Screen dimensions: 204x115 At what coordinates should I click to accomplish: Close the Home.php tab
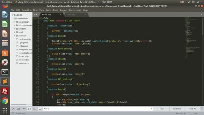coord(61,15)
